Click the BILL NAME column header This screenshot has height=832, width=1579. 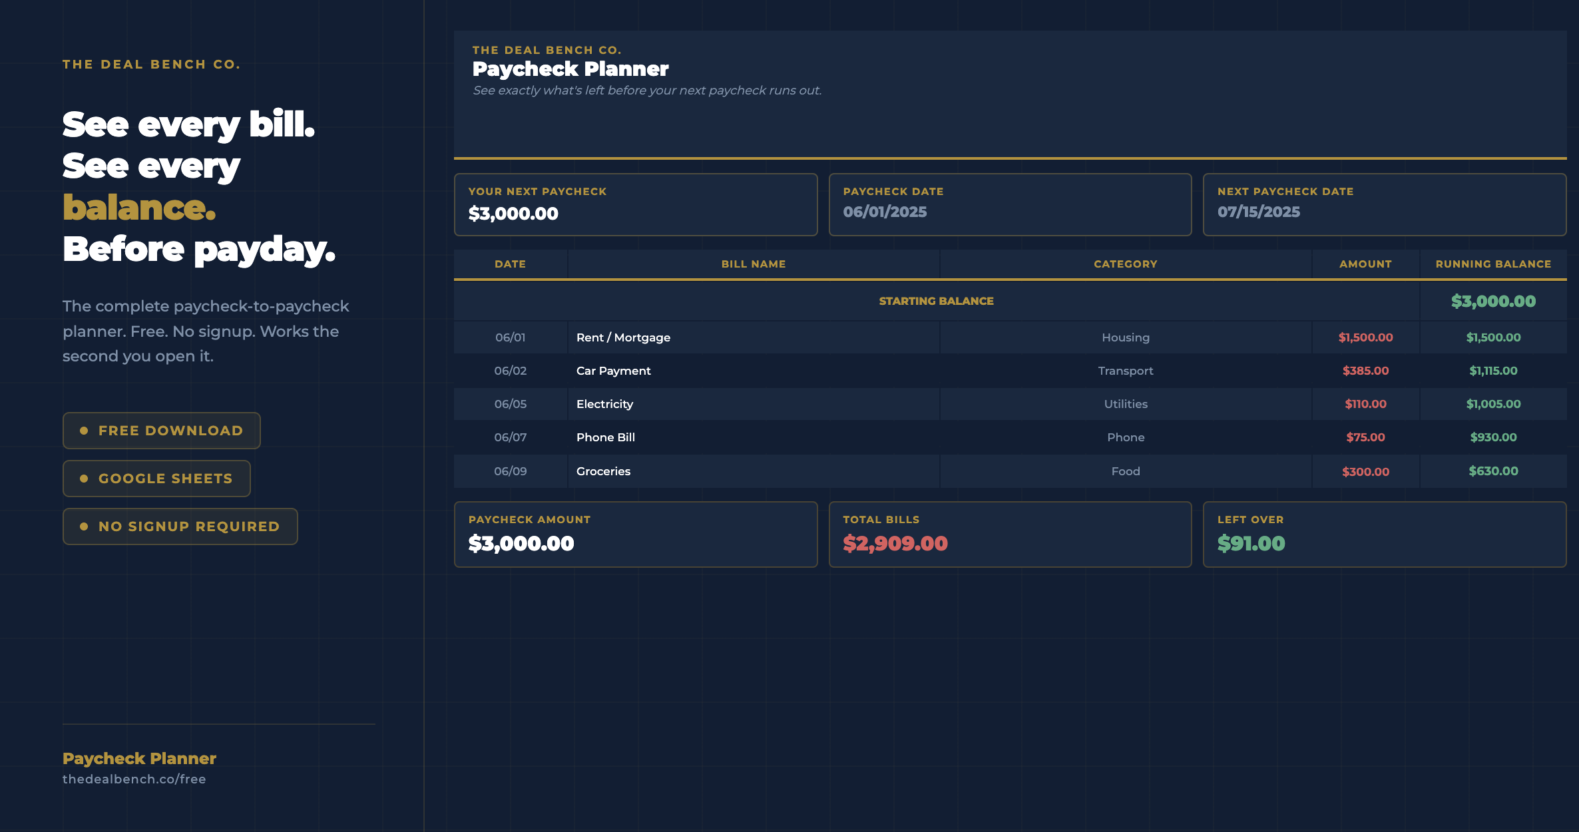tap(754, 264)
